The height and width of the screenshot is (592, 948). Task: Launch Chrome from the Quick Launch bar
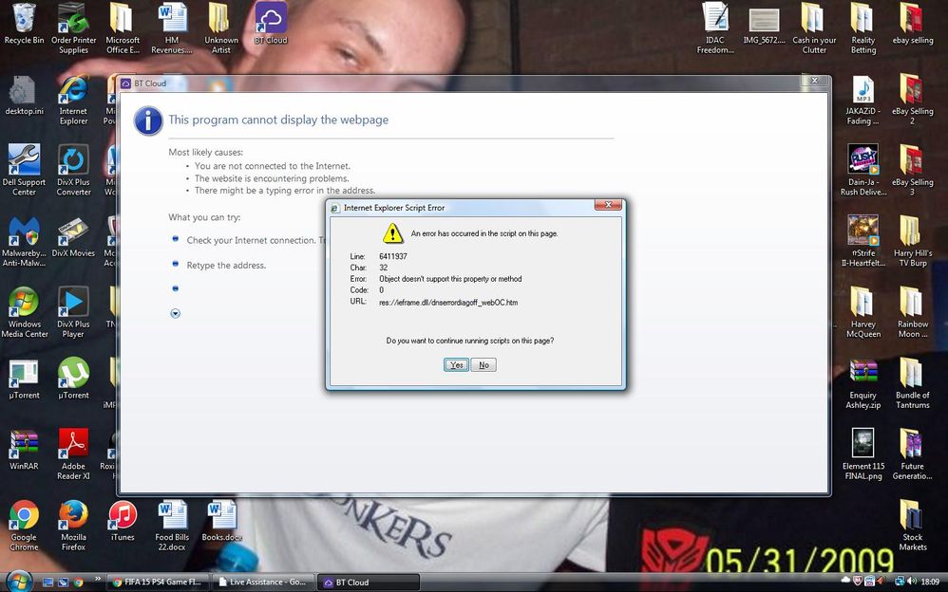78,583
